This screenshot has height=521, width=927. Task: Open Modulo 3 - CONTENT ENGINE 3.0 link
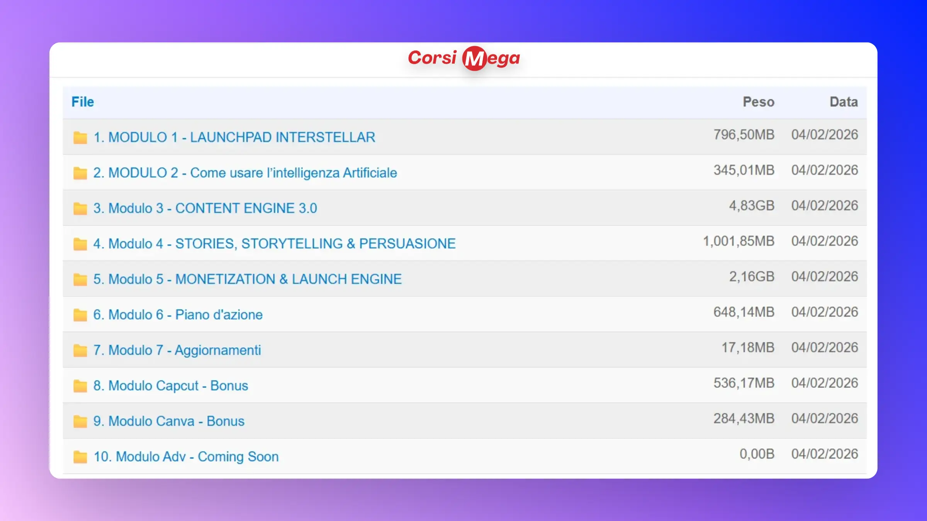pyautogui.click(x=205, y=208)
